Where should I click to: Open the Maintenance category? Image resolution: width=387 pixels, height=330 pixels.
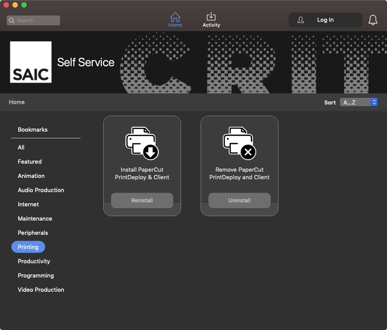pos(35,218)
